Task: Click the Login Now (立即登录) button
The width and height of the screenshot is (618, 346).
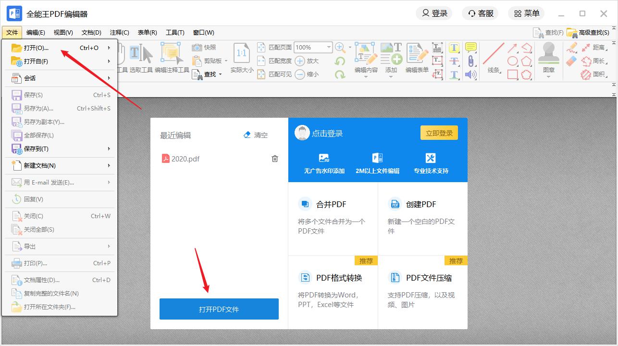Action: pos(439,133)
